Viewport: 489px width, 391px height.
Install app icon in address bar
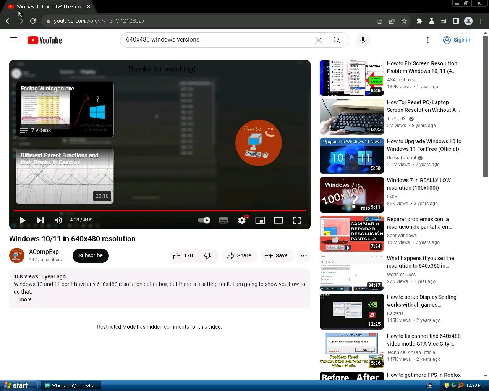(380, 21)
